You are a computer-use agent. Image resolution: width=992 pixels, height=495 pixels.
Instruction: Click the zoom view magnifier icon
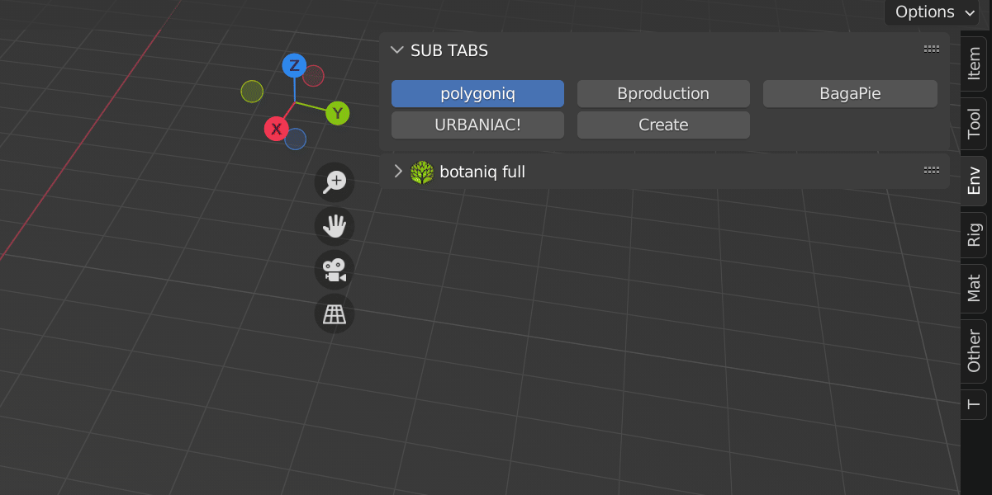pos(335,181)
